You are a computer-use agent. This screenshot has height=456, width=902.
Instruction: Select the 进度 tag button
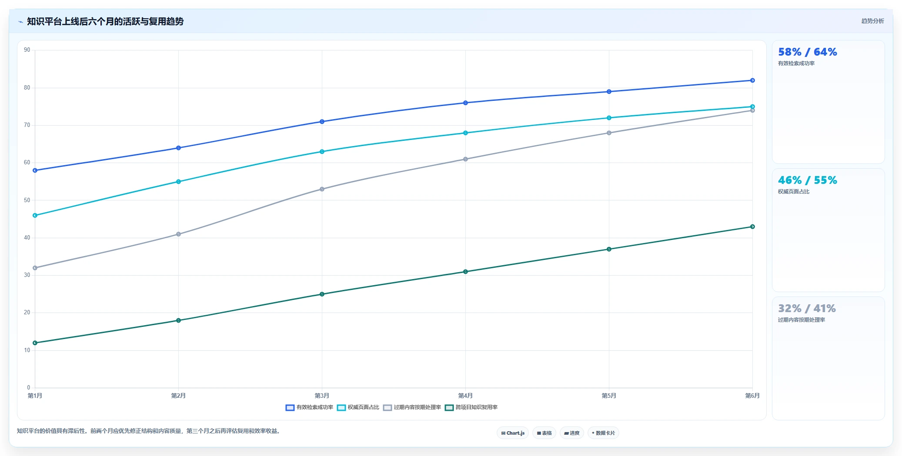(x=571, y=433)
